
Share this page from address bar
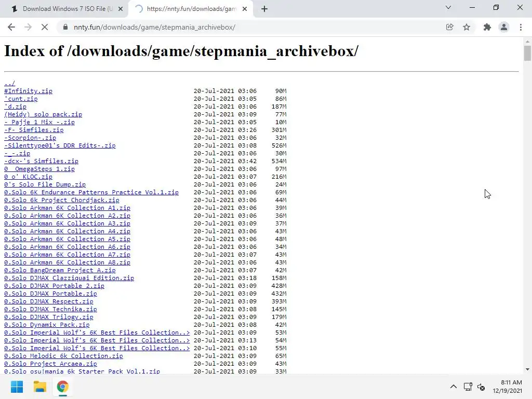pos(449,27)
